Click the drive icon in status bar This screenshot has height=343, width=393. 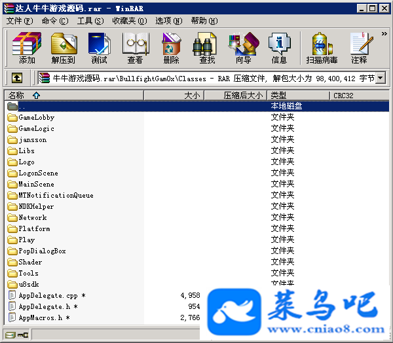[x=10, y=335]
